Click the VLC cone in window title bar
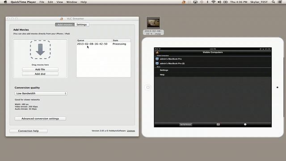Image resolution: width=286 pixels, height=161 pixels. pyautogui.click(x=62, y=19)
